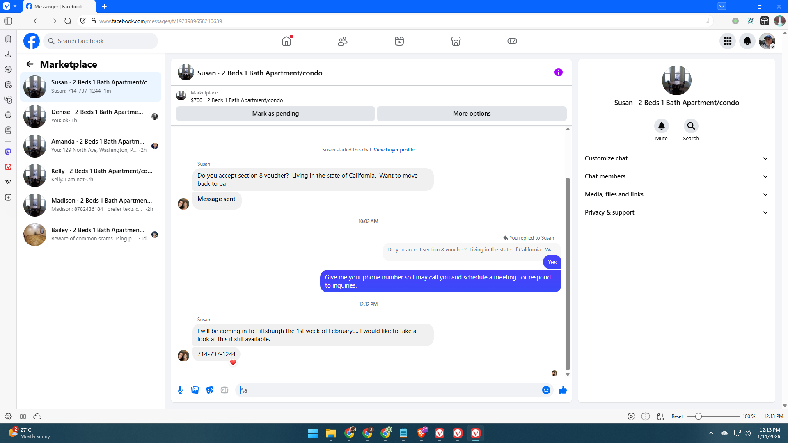Reload the page in browser toolbar
The width and height of the screenshot is (788, 443).
click(68, 21)
